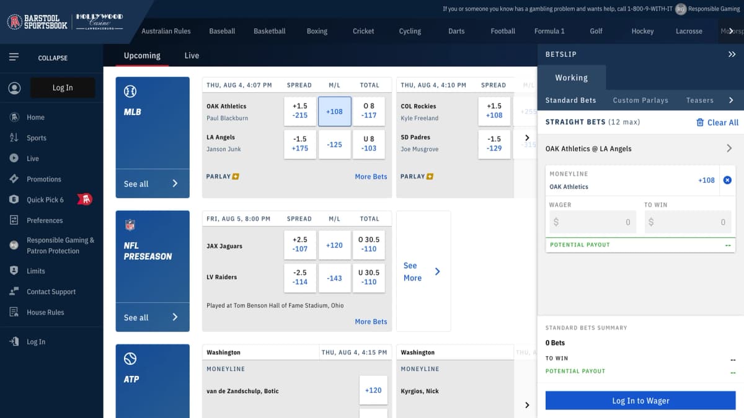Click the House Rules document icon
The width and height of the screenshot is (744, 418).
[x=14, y=312]
